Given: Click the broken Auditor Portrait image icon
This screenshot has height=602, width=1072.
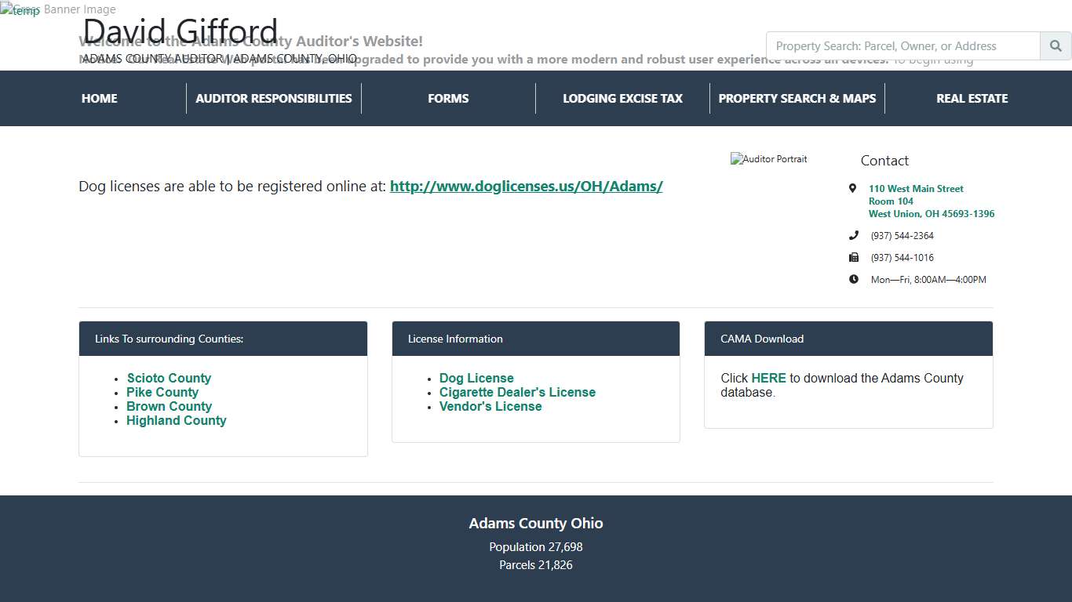Looking at the screenshot, I should [768, 158].
